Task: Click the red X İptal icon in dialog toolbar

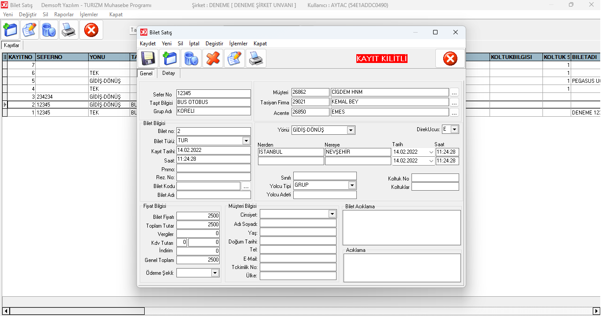Action: point(213,59)
